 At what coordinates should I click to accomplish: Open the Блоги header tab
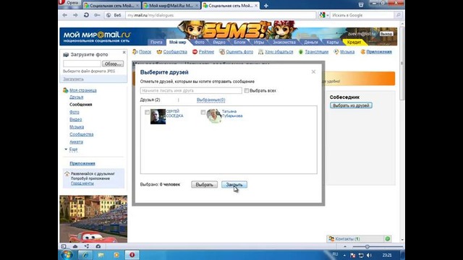click(239, 42)
